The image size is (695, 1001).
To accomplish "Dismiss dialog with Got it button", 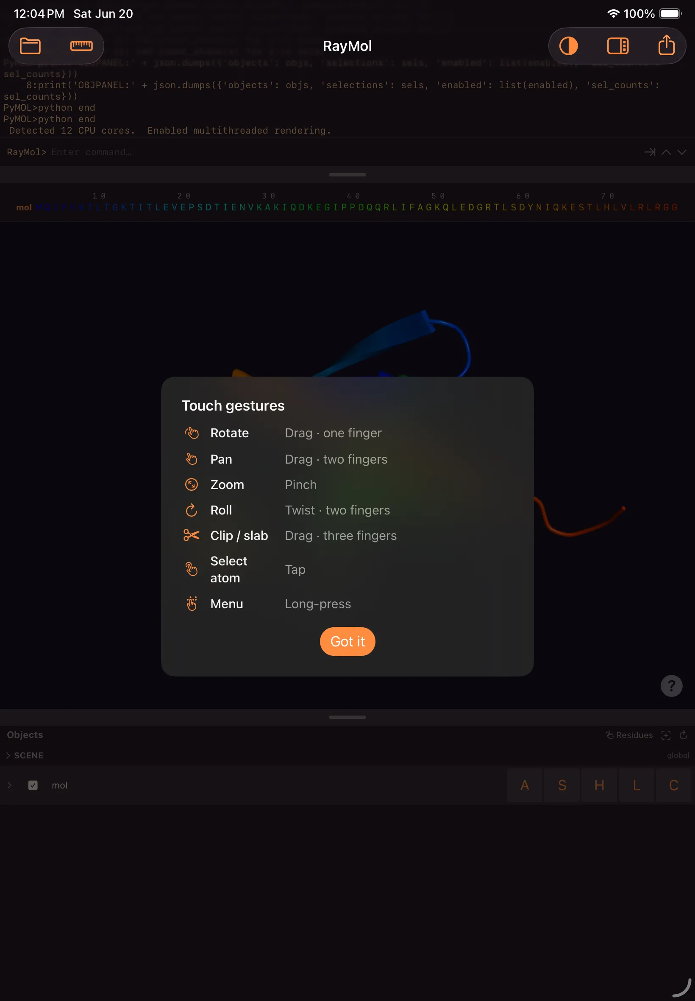I will [347, 641].
